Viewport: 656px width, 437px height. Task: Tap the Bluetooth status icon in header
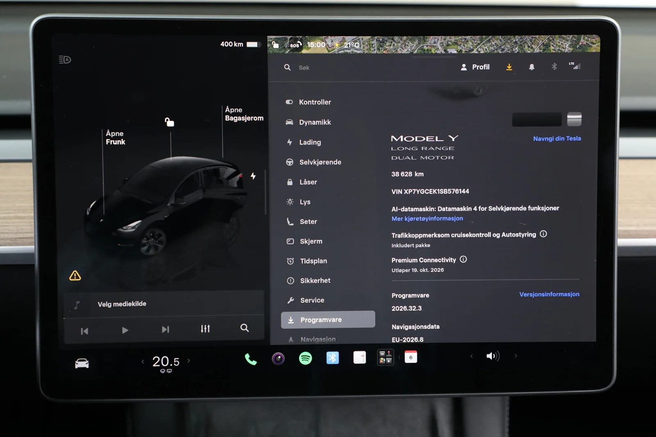tap(554, 66)
